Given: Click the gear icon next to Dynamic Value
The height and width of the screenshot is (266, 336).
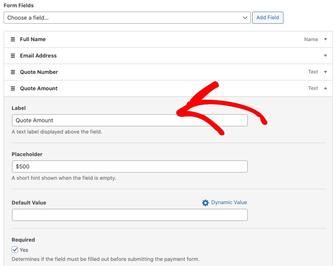Looking at the screenshot, I should coord(205,203).
